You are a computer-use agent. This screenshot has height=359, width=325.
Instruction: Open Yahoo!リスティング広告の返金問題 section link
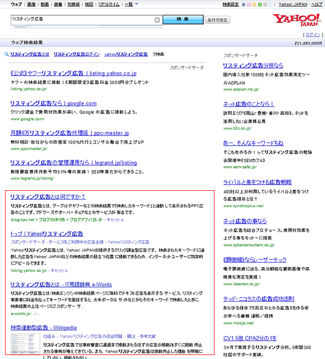point(91,336)
